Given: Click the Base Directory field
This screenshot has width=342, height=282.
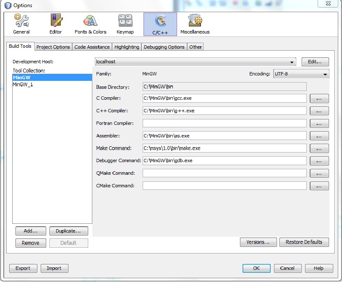Looking at the screenshot, I should [225, 87].
